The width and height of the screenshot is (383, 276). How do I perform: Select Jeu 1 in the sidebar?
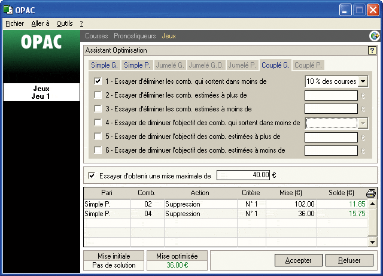pyautogui.click(x=41, y=96)
